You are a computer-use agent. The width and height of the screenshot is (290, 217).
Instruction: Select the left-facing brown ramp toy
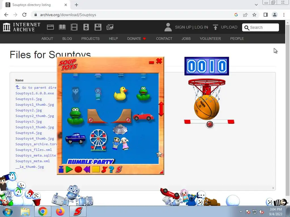click(97, 116)
